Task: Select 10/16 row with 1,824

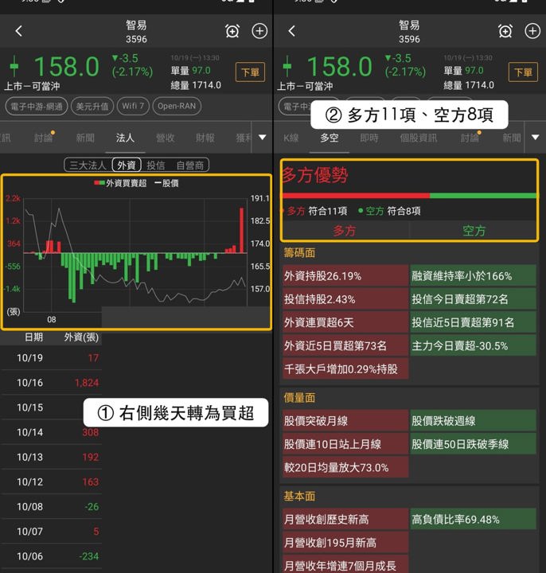Action: (51, 383)
